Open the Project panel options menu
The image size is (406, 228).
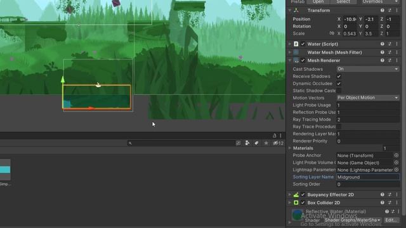tap(280, 135)
